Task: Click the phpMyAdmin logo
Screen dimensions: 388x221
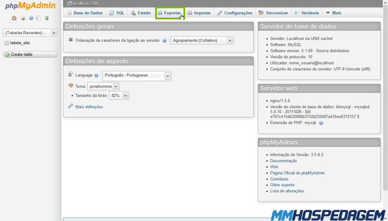Action: pos(30,6)
